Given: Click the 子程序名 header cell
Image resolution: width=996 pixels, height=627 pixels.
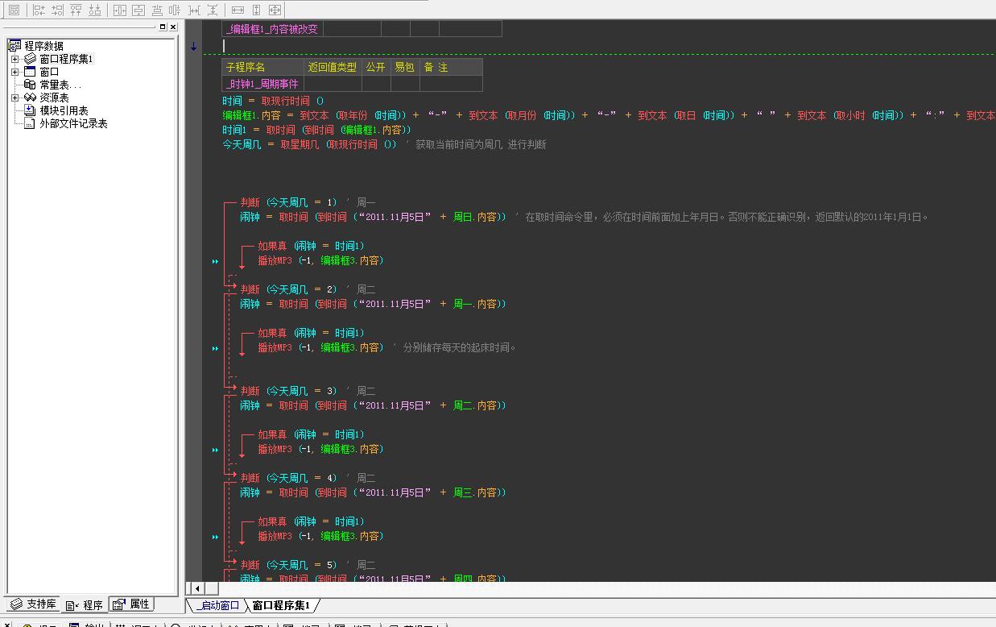Looking at the screenshot, I should tap(262, 68).
